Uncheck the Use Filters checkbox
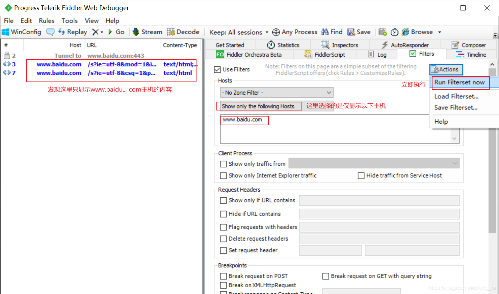Screen dimensions: 499x294 point(217,69)
